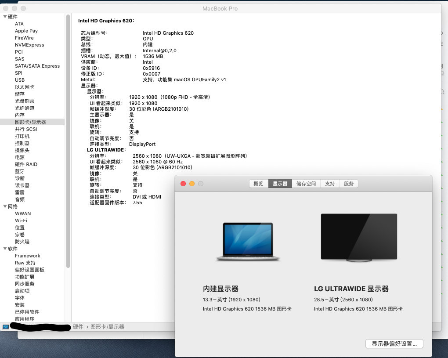Collapse the 软件 software section
The image size is (448, 358).
pos(5,249)
